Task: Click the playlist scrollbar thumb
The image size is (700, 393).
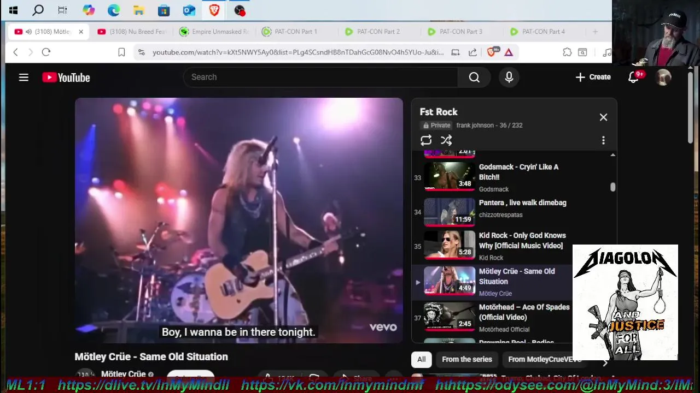Action: 612,187
